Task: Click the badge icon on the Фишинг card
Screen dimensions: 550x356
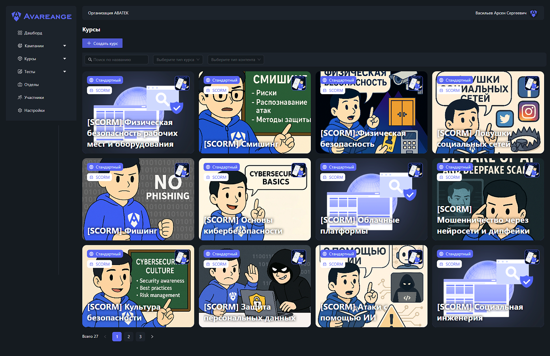Action: 182,170
